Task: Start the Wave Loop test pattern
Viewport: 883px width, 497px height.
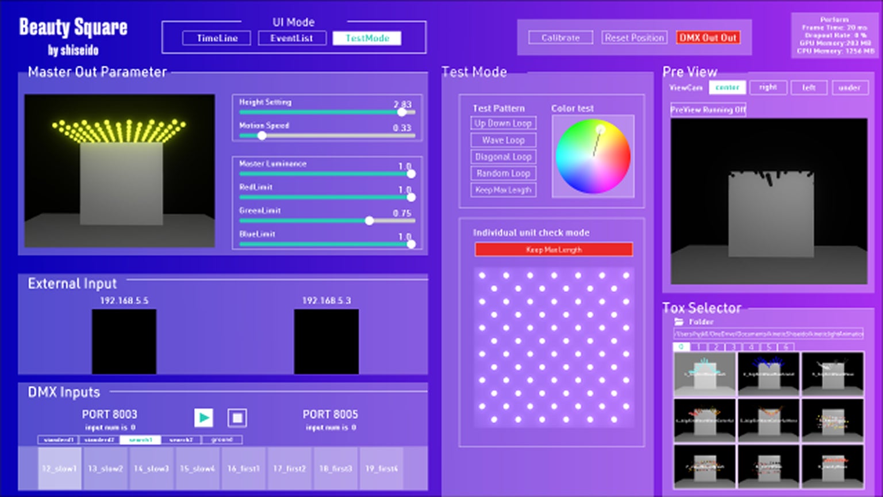Action: click(504, 140)
